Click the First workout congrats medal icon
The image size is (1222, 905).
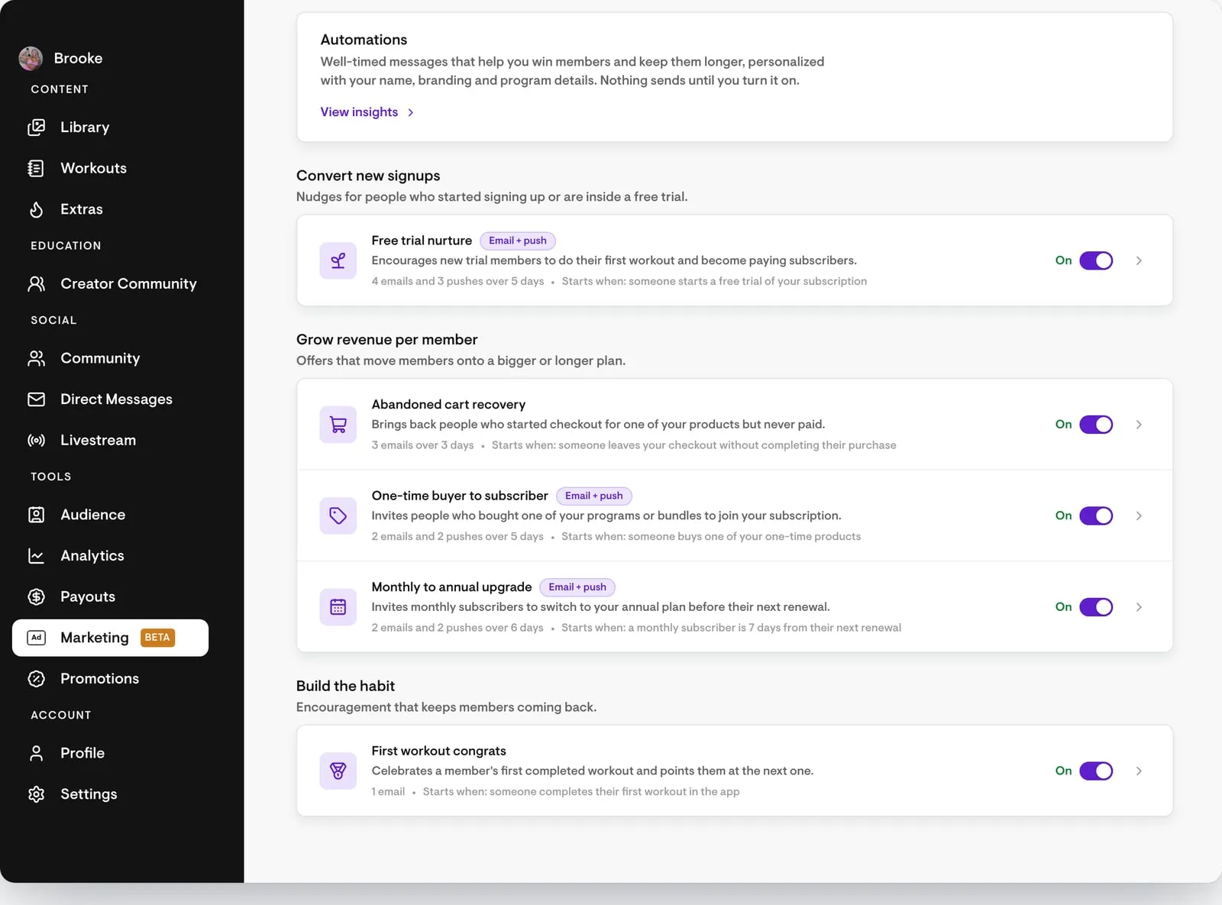point(338,771)
